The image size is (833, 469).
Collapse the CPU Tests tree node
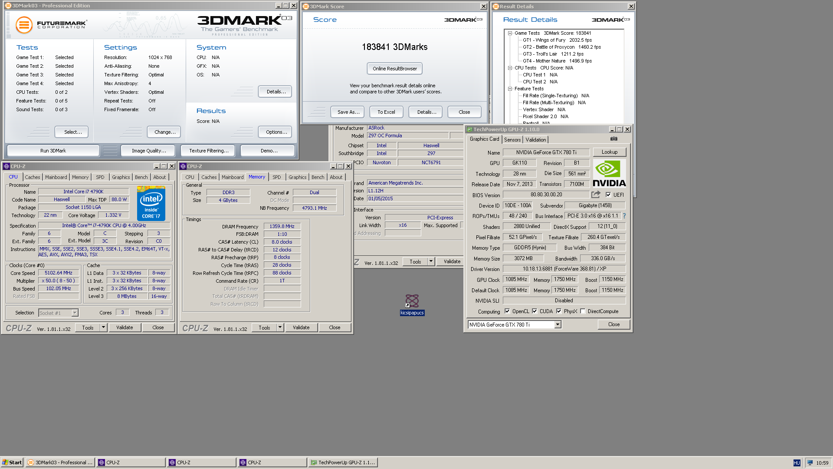point(510,68)
